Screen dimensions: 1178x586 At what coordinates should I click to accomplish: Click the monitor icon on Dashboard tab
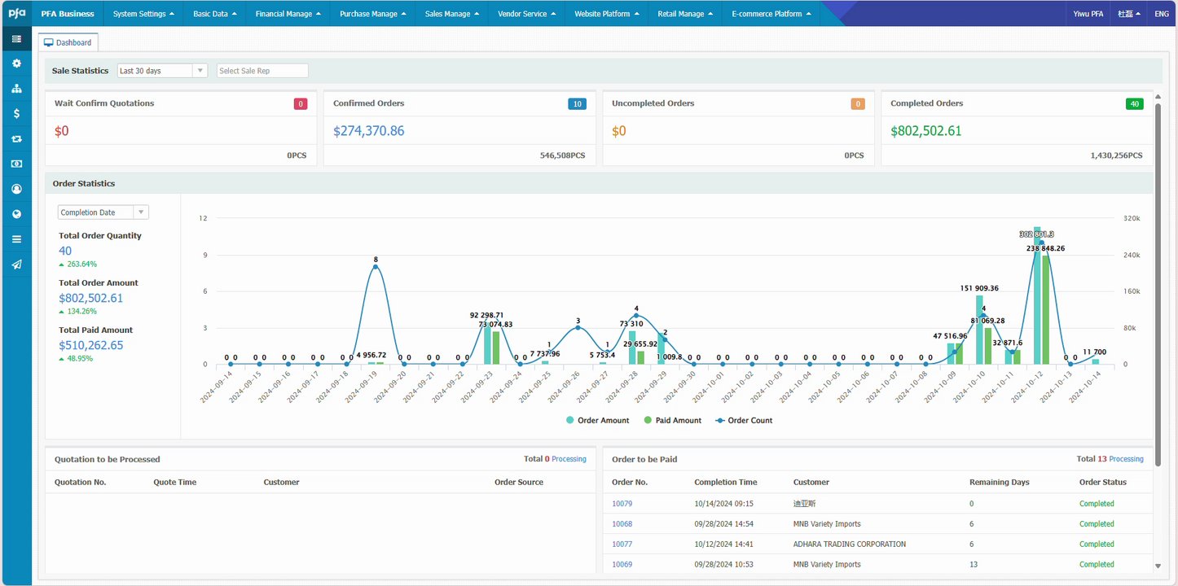48,42
